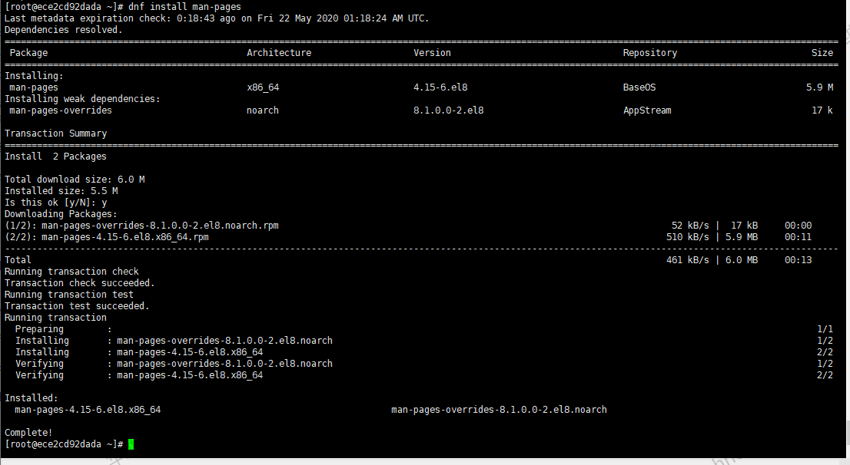Click the 'Downloading Packages:' line
Viewport: 850px width, 465px height.
tap(61, 214)
